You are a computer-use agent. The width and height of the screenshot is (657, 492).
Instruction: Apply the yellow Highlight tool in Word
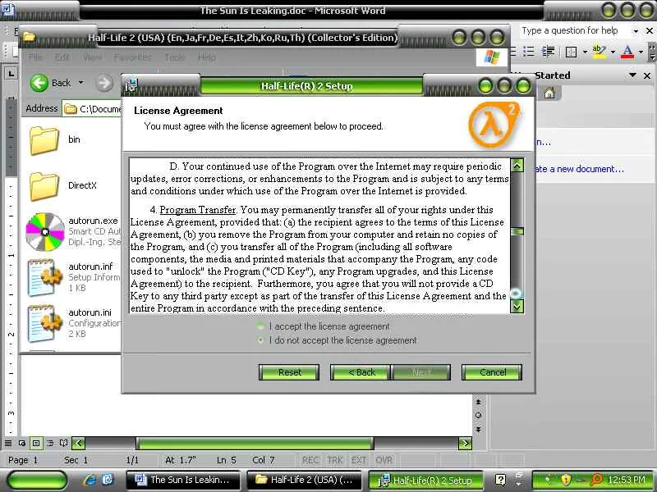599,52
